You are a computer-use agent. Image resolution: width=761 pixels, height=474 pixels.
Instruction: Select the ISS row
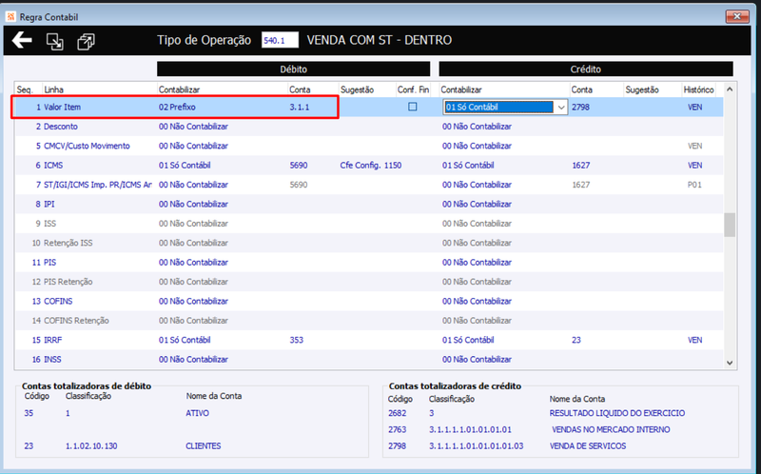pos(368,224)
